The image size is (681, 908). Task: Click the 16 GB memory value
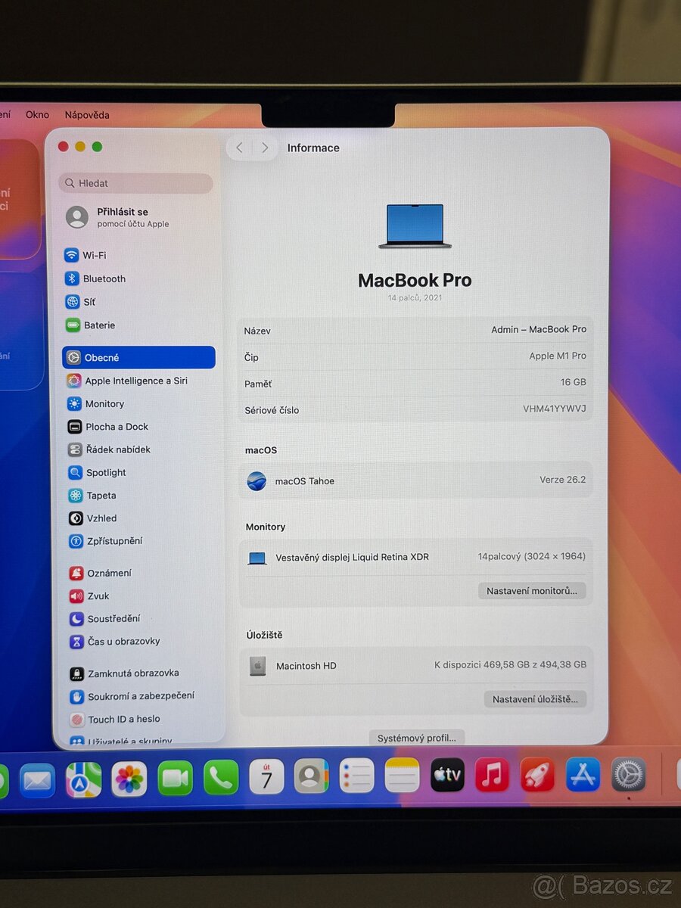[x=572, y=382]
